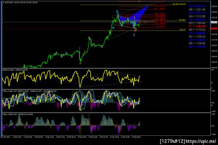Click the '9 Feb 00:00' time axis label
Image resolution: width=218 pixels, height=145 pixels.
pos(136,137)
